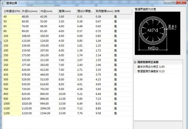Select the DN 500 cell
Viewport: 188px width, 129px height.
pos(12,80)
